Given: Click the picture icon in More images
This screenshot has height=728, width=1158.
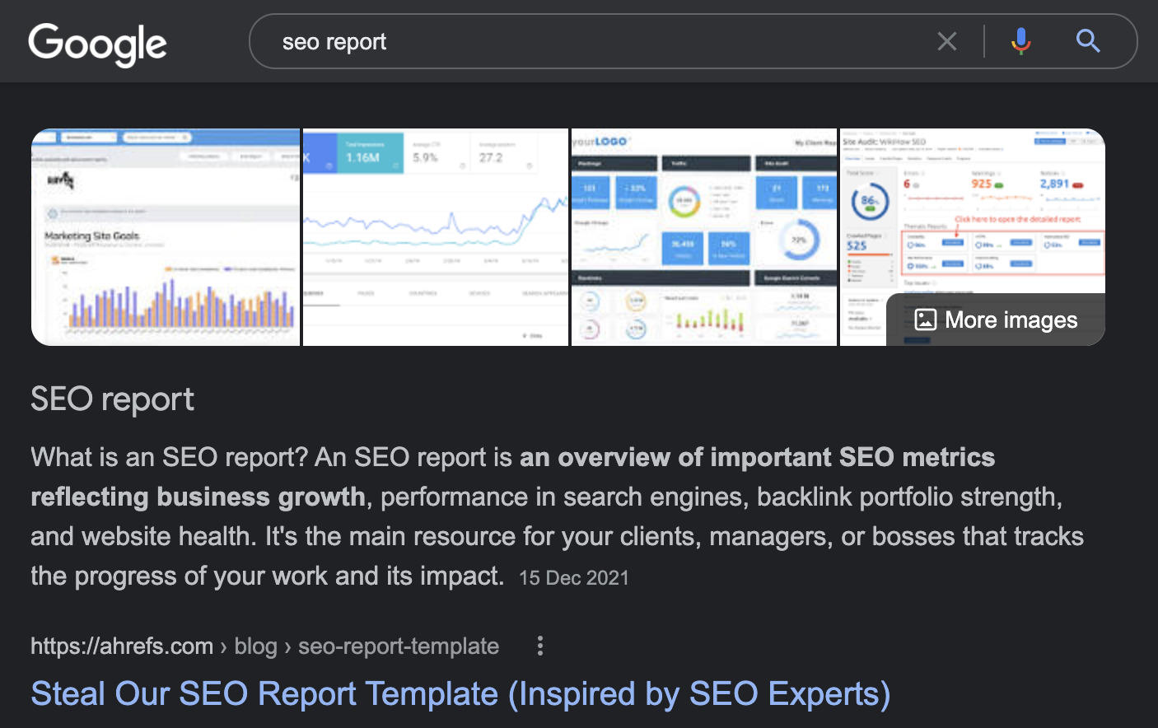Looking at the screenshot, I should [x=926, y=320].
